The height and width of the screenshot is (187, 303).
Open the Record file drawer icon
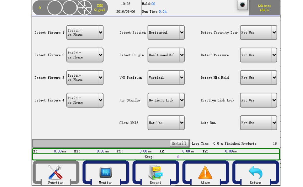155,172
